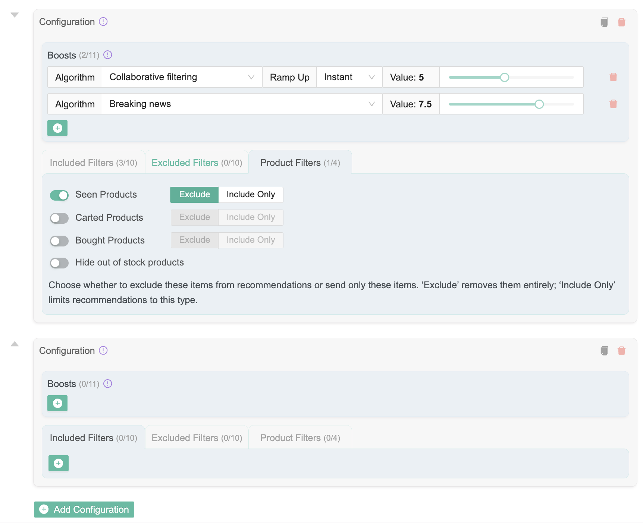Open the Included Filters (3/10) tab
Viewport: 643px width, 525px height.
[93, 163]
